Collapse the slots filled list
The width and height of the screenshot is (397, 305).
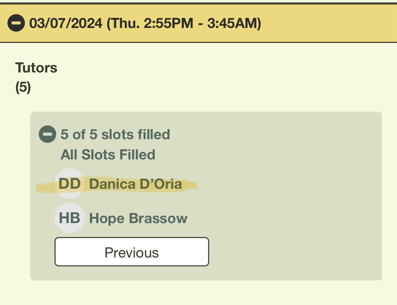(x=47, y=134)
